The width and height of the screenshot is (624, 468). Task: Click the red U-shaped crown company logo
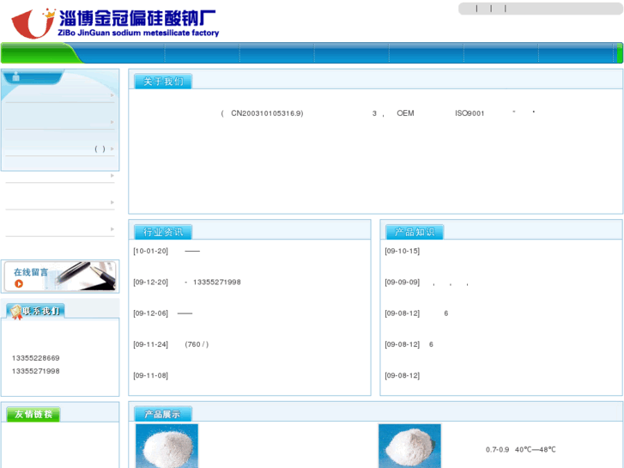33,23
